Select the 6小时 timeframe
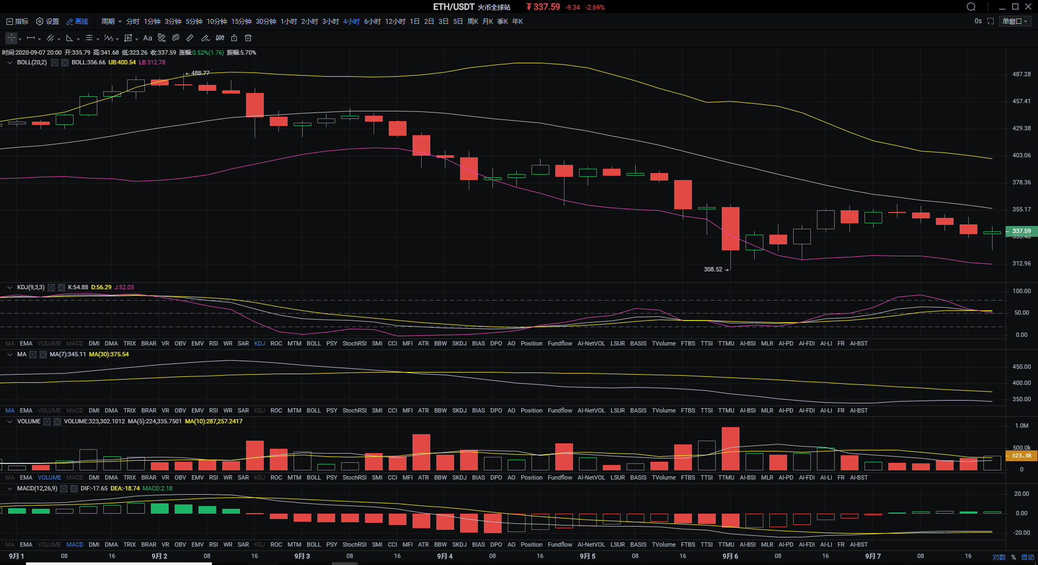 [x=372, y=22]
